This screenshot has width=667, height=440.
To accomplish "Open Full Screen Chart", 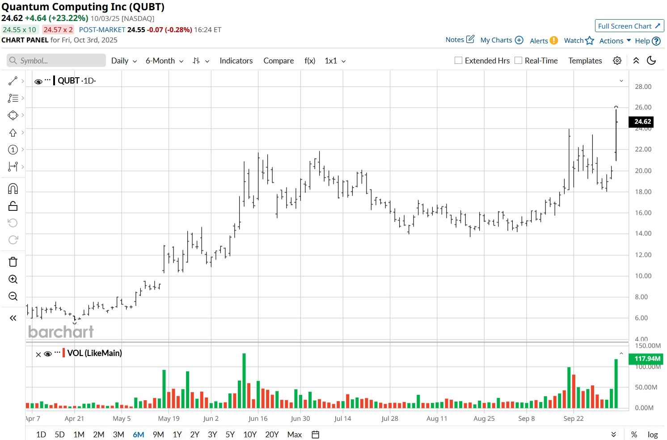I will coord(629,26).
